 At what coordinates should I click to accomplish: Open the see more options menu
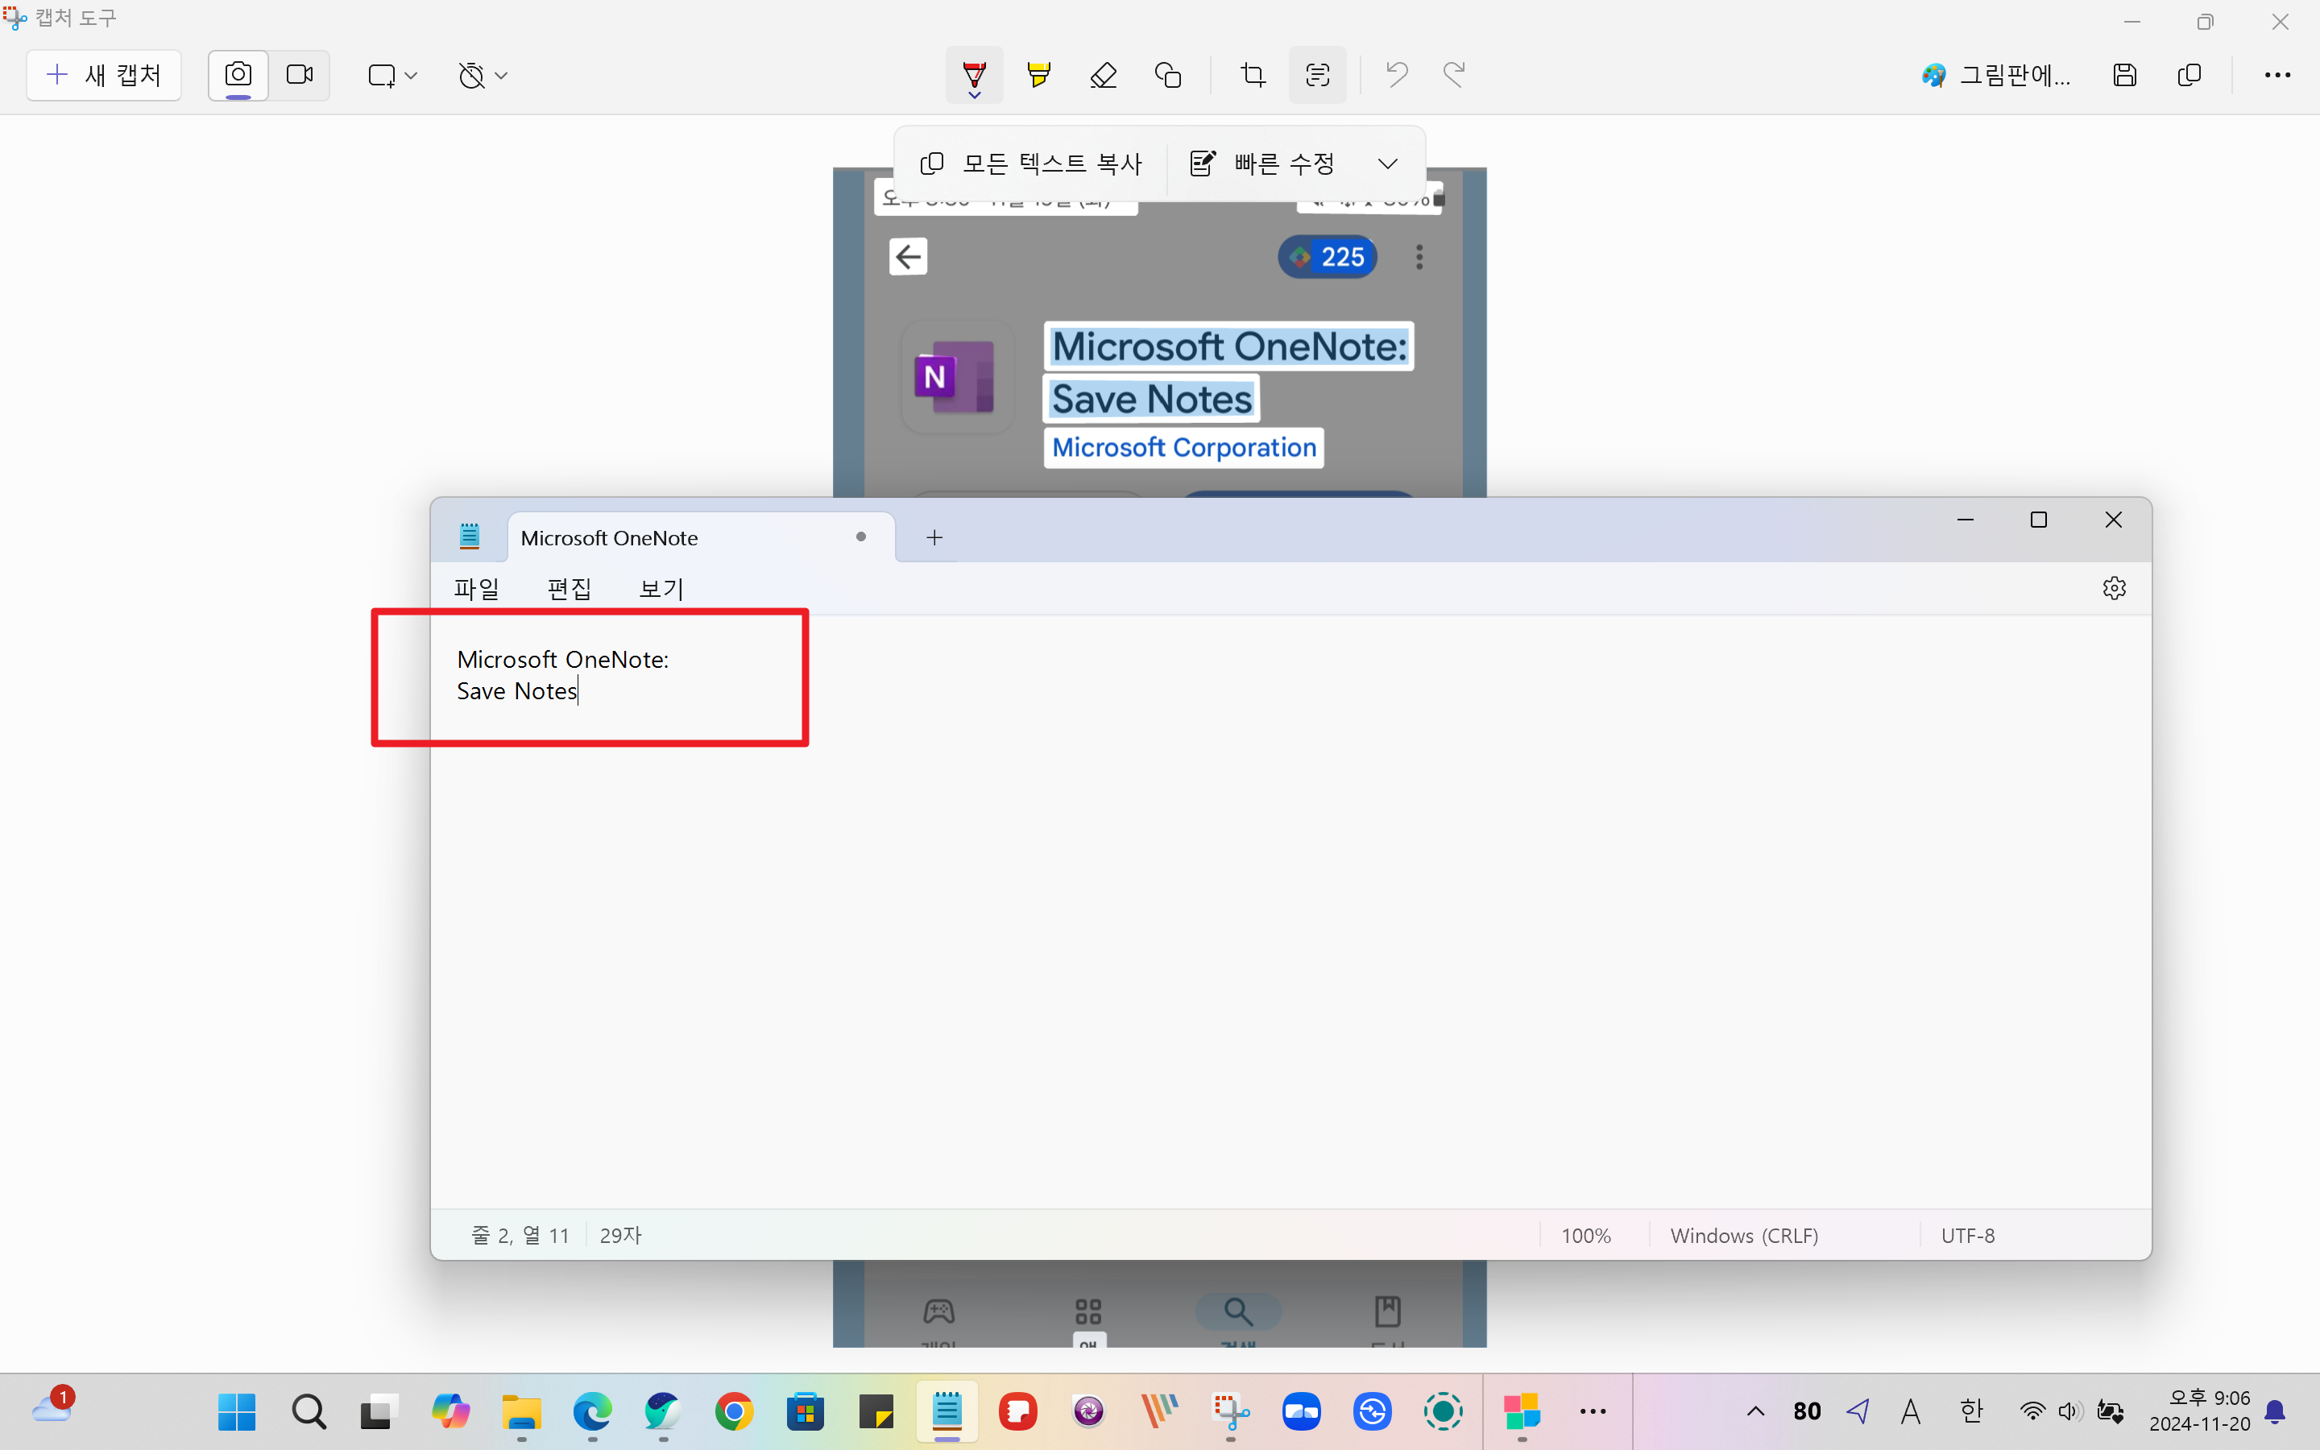pyautogui.click(x=2278, y=75)
